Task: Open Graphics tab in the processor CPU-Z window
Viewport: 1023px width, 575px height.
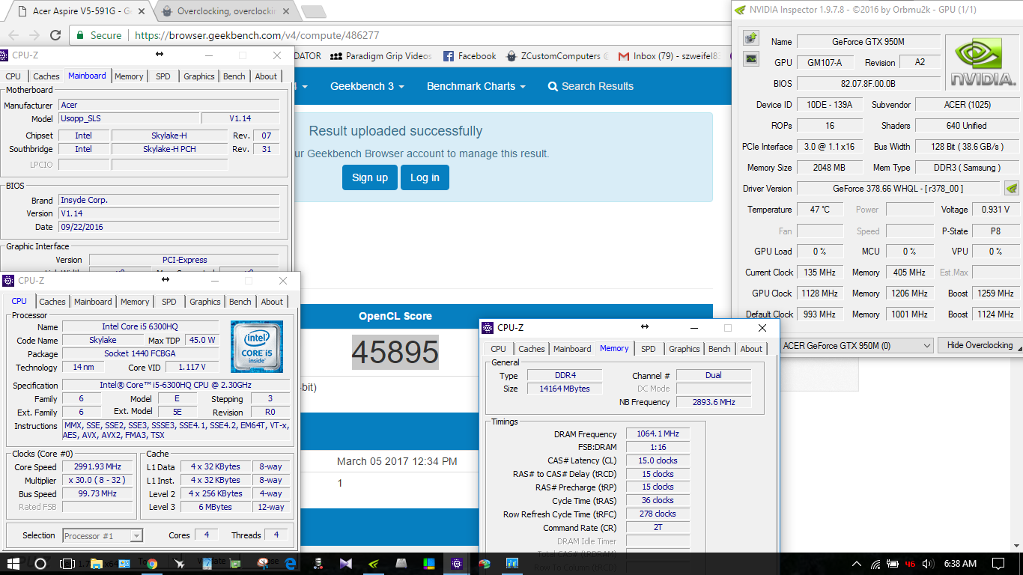Action: pos(205,302)
